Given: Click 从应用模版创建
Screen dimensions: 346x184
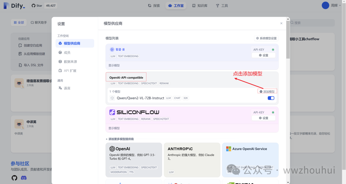Looking at the screenshot, I should point(32,54).
